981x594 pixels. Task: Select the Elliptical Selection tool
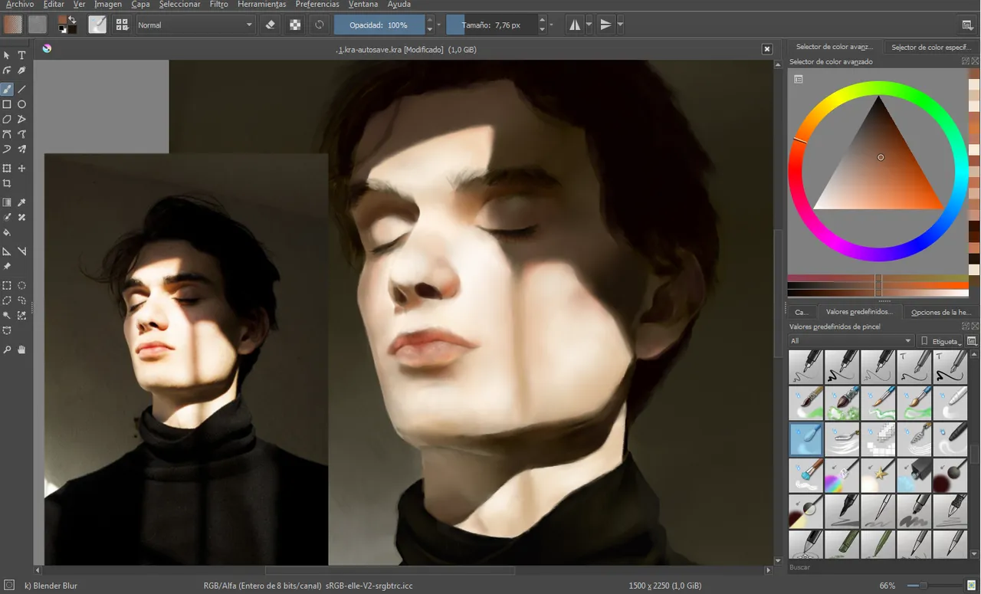point(21,285)
